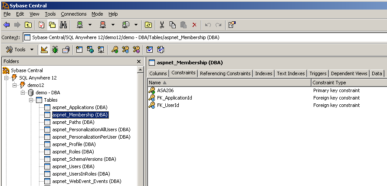Click the red Delete X icon

pos(194,25)
